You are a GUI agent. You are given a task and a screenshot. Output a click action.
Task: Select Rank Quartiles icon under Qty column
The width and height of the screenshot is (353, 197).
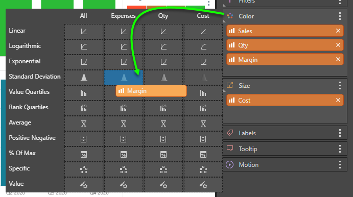(163, 108)
